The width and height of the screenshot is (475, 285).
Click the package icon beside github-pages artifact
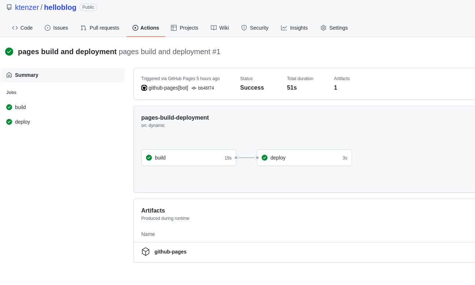(x=146, y=252)
